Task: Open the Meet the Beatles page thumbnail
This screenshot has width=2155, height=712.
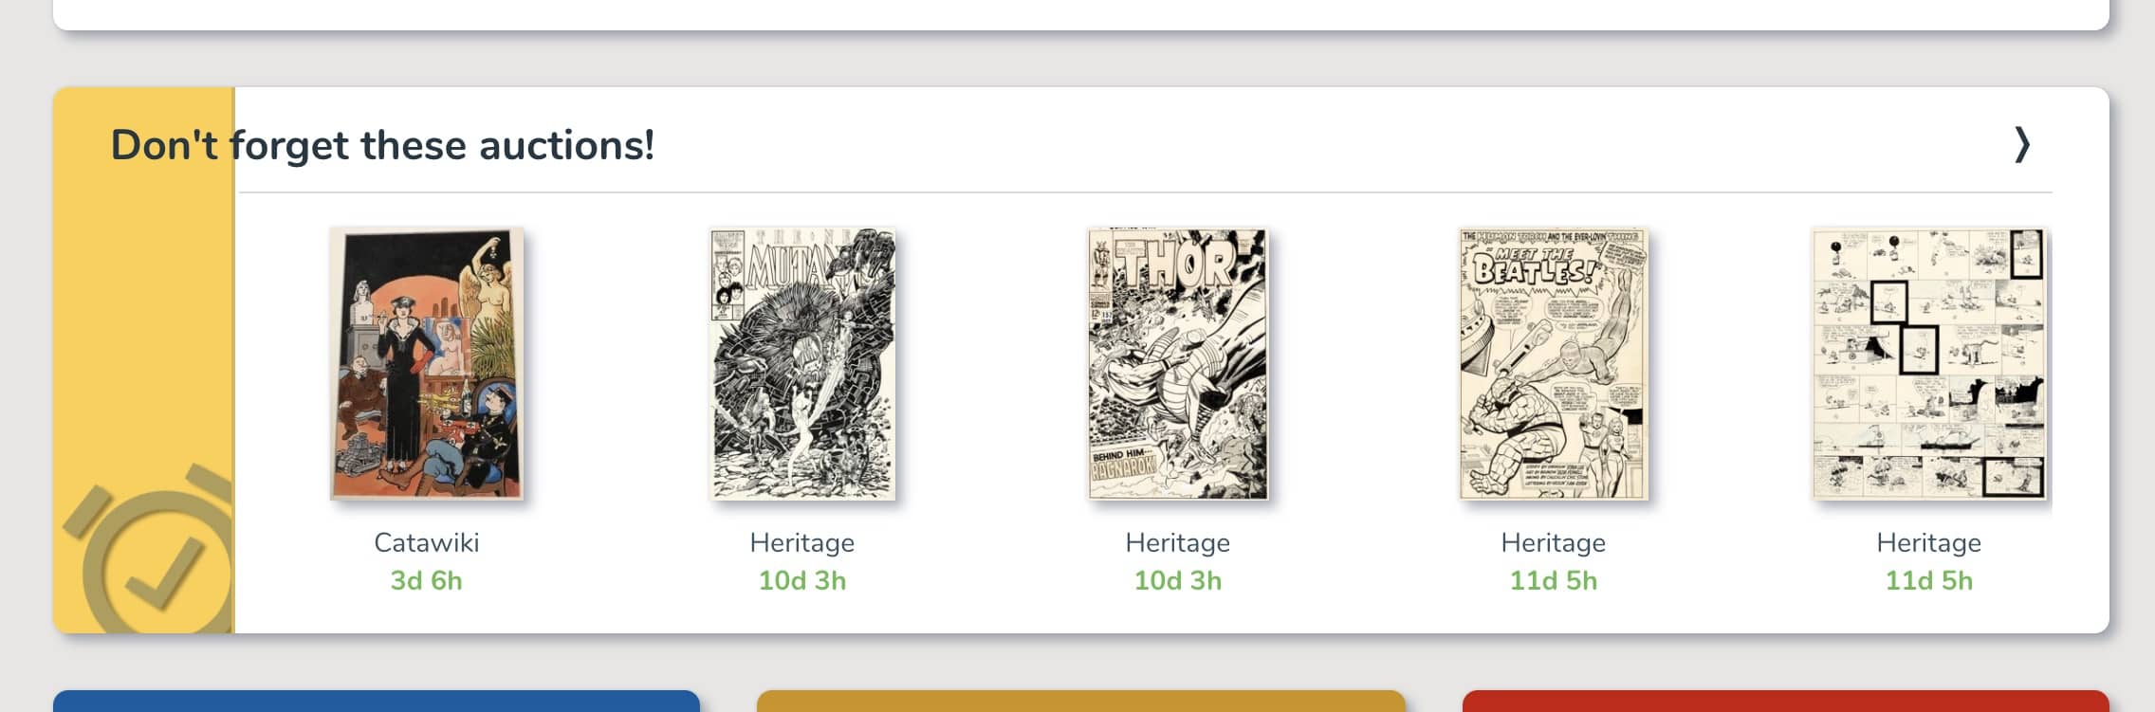Action: 1554,363
